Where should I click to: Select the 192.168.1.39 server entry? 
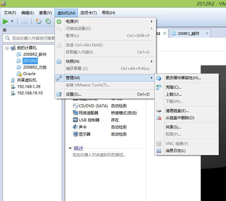[29, 86]
